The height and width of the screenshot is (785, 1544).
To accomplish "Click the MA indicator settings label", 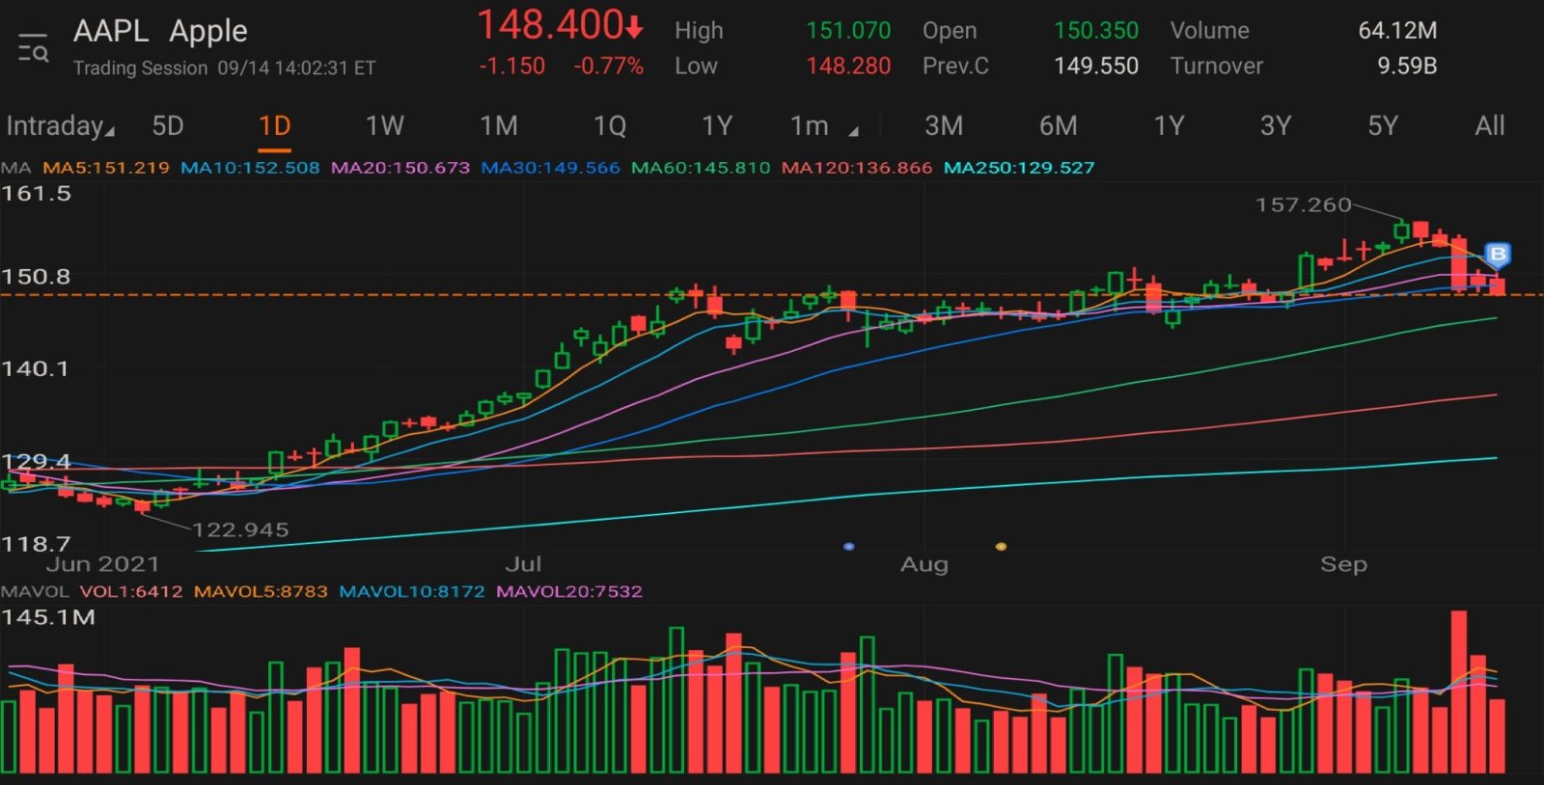I will [16, 168].
